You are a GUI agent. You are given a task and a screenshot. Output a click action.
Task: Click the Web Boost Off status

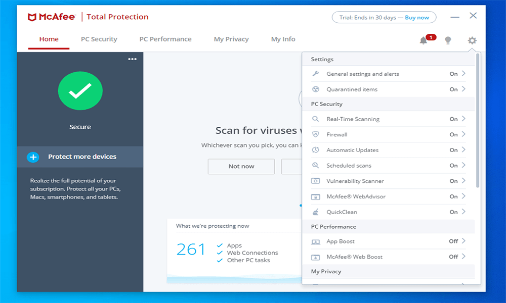(x=453, y=257)
